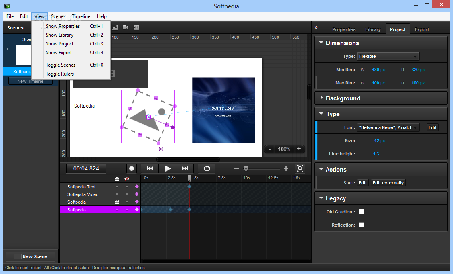Screen dimensions: 453x274
Task: Click timeline zoom in plus icon
Action: (286, 168)
